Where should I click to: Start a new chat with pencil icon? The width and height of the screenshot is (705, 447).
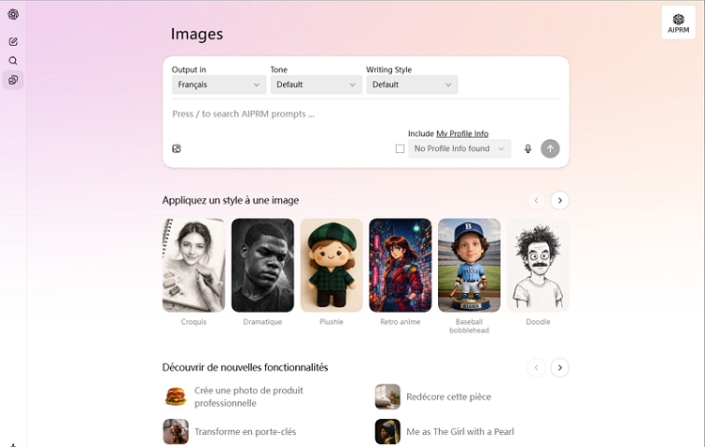(x=13, y=41)
